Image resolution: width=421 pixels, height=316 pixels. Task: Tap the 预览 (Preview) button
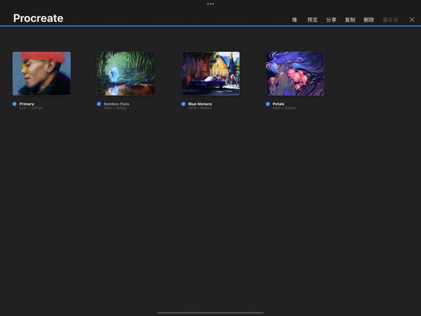pyautogui.click(x=312, y=20)
